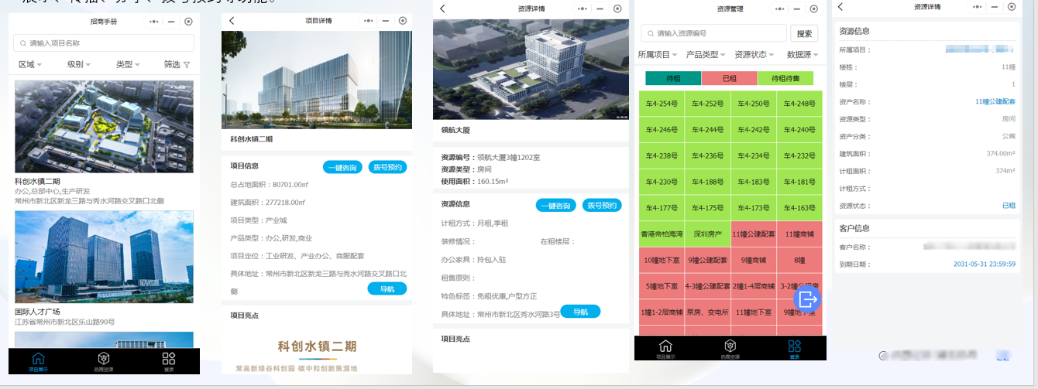
Task: Click 到期日期 value 2031-05-31 23:59:59
Action: pyautogui.click(x=984, y=264)
